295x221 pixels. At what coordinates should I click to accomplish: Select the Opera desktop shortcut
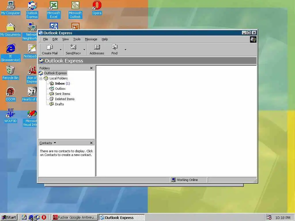97,8
